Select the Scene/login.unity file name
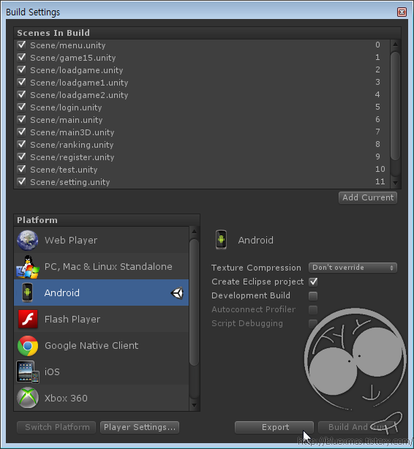This screenshot has height=449, width=414. pyautogui.click(x=66, y=107)
